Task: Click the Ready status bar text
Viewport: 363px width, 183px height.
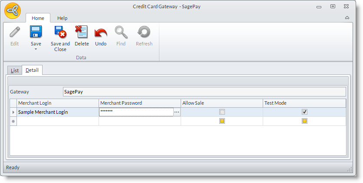Action: (x=13, y=167)
